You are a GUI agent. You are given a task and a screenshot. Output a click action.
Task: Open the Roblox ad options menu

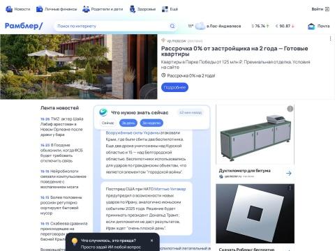coord(290,188)
